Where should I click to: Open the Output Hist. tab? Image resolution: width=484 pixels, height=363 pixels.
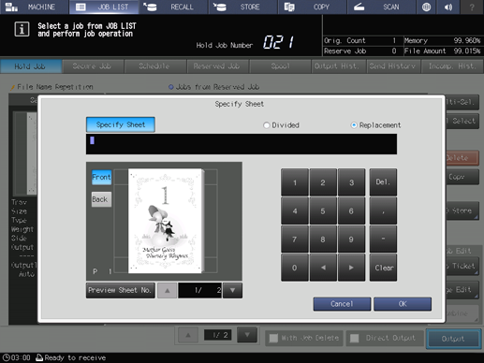[338, 66]
